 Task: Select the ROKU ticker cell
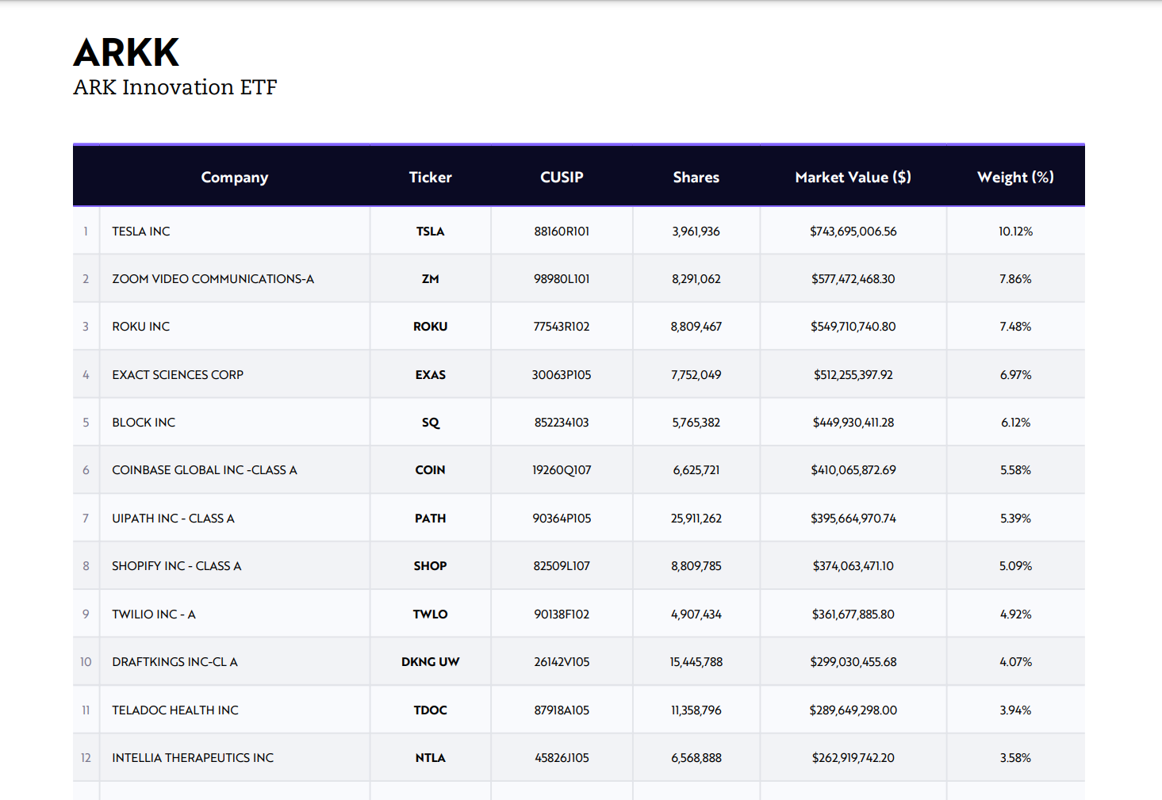431,327
